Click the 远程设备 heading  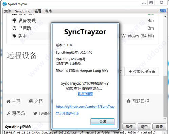tap(22, 55)
